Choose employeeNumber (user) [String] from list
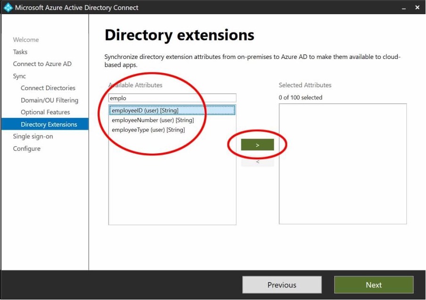Screen dimensions: 426x300 click(154, 120)
